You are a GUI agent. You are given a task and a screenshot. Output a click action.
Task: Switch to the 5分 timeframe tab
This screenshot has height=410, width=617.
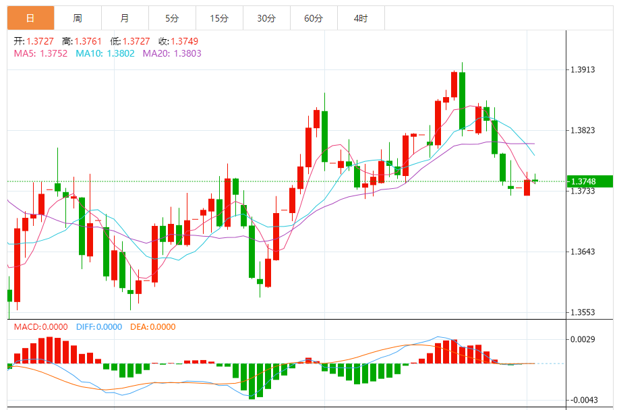coord(172,18)
